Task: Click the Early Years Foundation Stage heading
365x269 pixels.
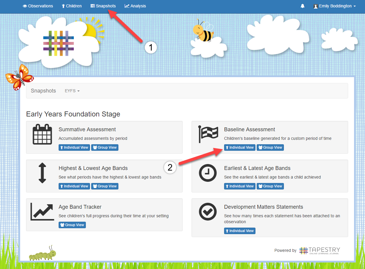Action: [x=73, y=114]
